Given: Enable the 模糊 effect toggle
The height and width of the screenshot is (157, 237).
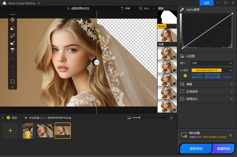Looking at the screenshot, I should tap(174, 84).
